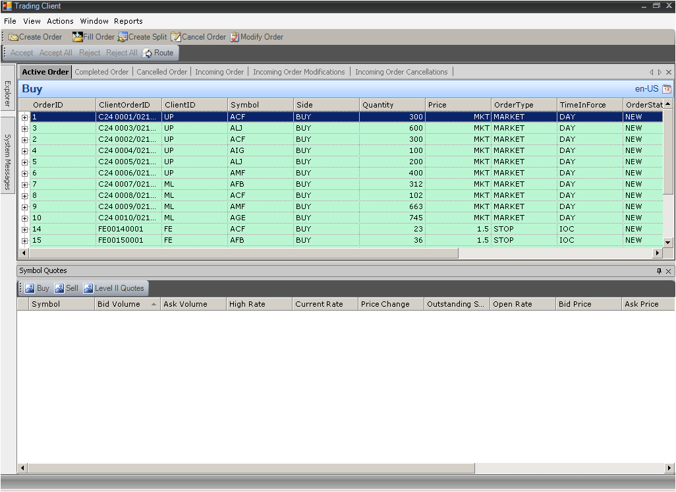Viewport: 676px width, 492px height.
Task: Expand order row with OrderID 14
Action: 25,230
